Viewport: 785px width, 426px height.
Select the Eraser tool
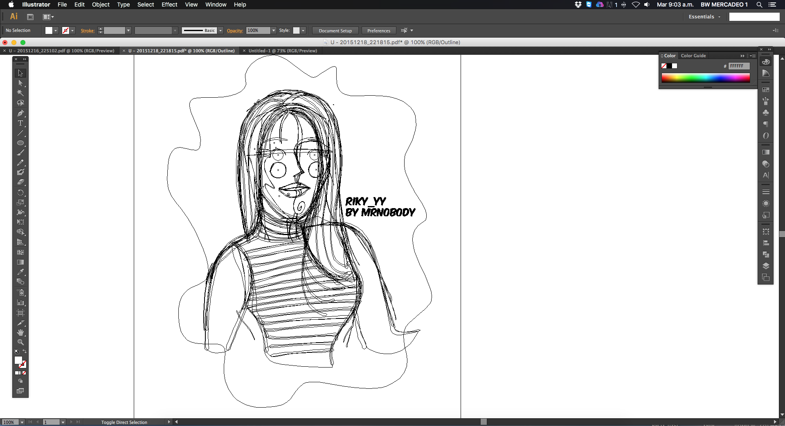(x=20, y=182)
